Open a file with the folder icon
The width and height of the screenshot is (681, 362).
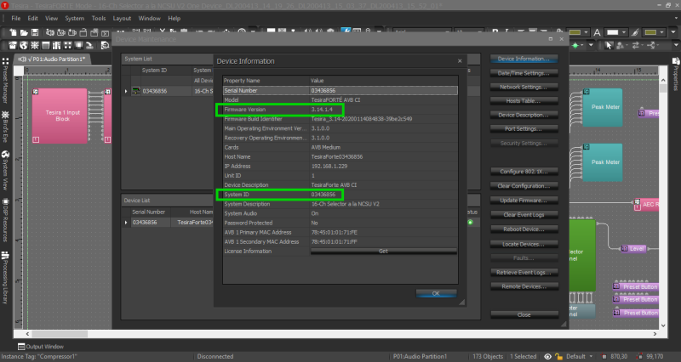coord(24,32)
